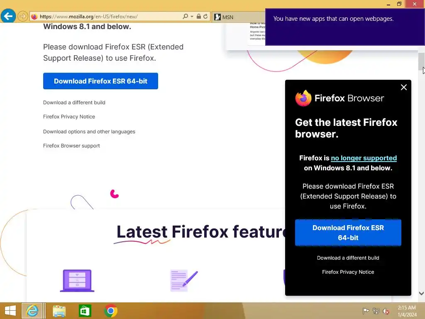Click the scrollbar down arrow

click(422, 293)
